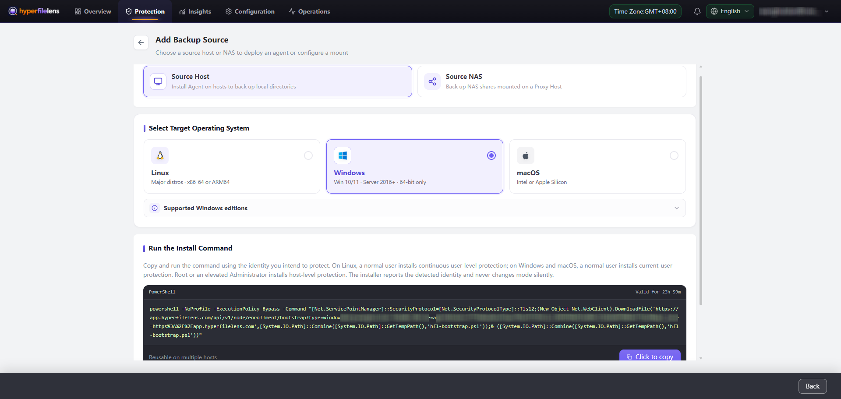Screen dimensions: 841x399
Task: Click the Back button at the bottom
Action: [813, 386]
